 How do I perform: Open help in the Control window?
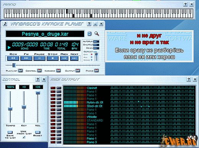pyautogui.click(x=38, y=79)
